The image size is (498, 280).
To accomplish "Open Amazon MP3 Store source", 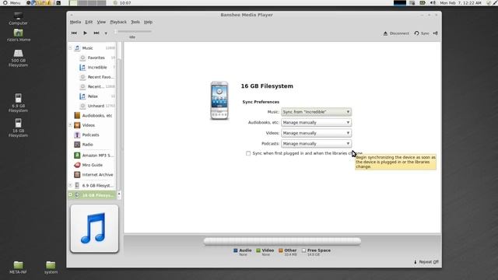I will pos(93,156).
